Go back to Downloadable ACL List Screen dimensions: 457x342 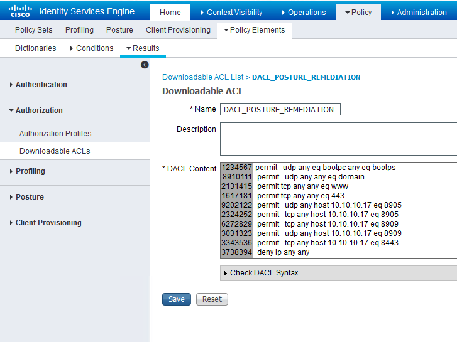pos(203,77)
